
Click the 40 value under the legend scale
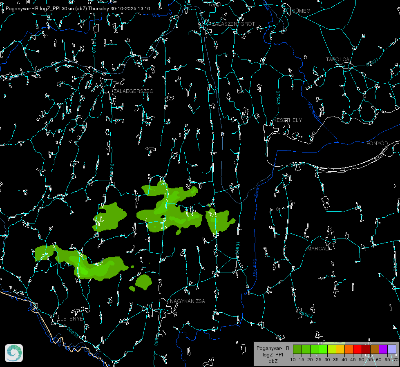click(344, 360)
